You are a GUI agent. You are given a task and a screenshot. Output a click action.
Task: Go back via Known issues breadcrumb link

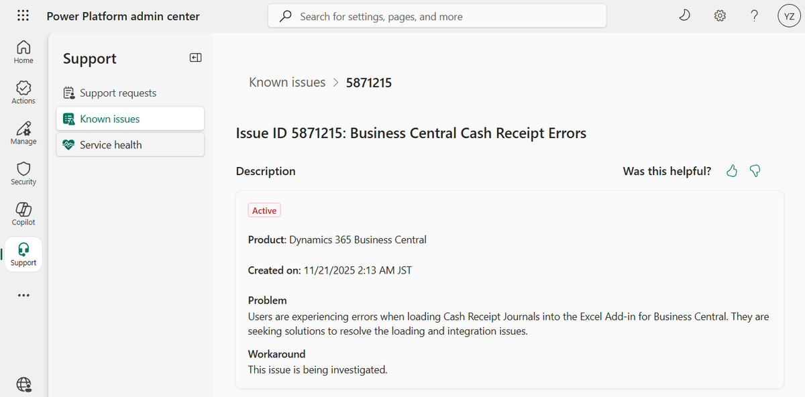[287, 82]
